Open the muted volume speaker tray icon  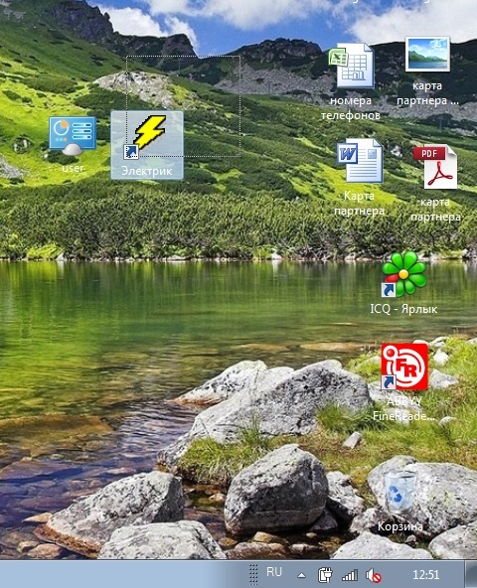click(x=374, y=575)
